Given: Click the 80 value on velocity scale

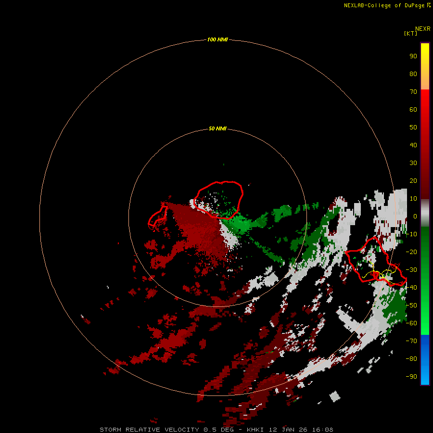Looking at the screenshot, I should point(413,74).
